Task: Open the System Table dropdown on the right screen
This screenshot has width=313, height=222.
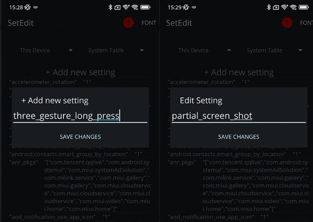Action: pos(275,50)
